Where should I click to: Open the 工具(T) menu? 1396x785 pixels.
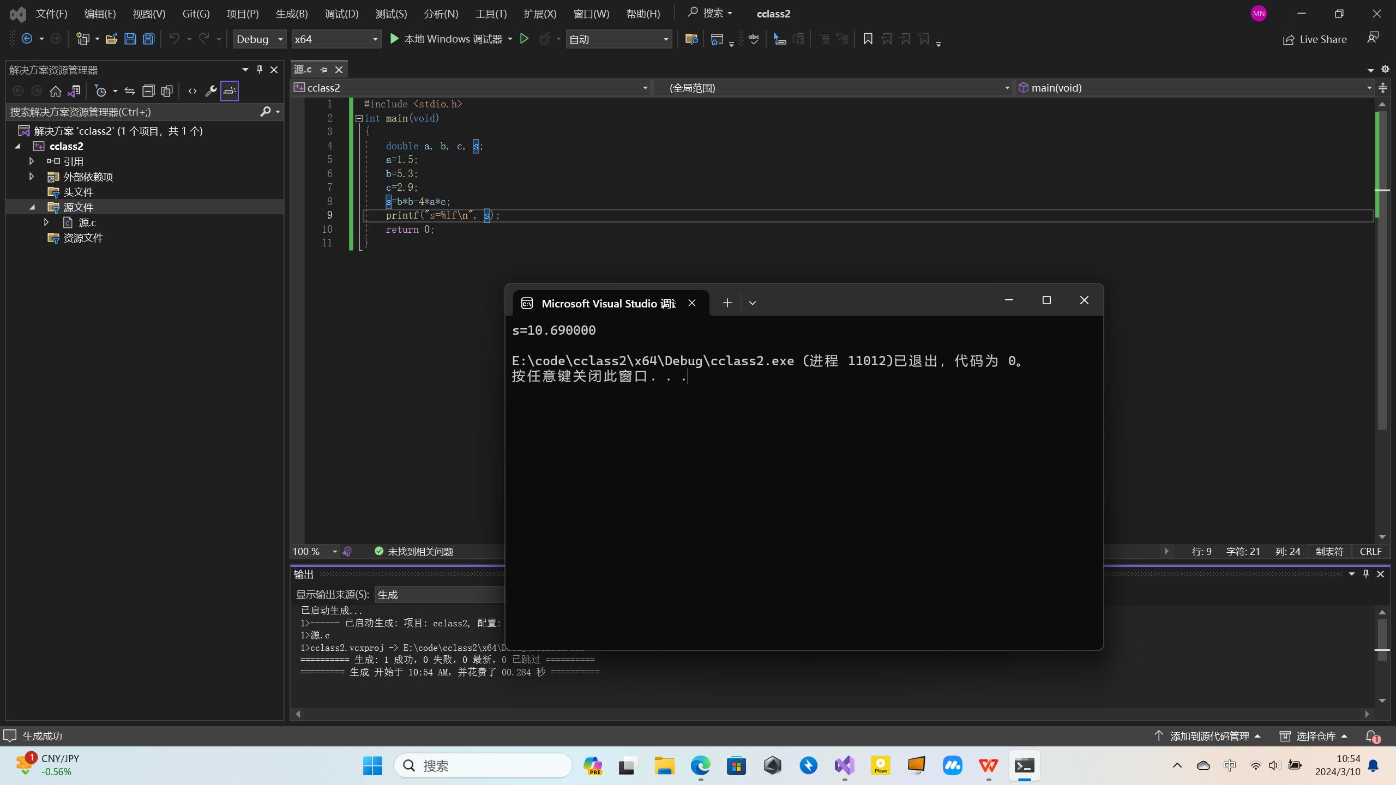491,14
